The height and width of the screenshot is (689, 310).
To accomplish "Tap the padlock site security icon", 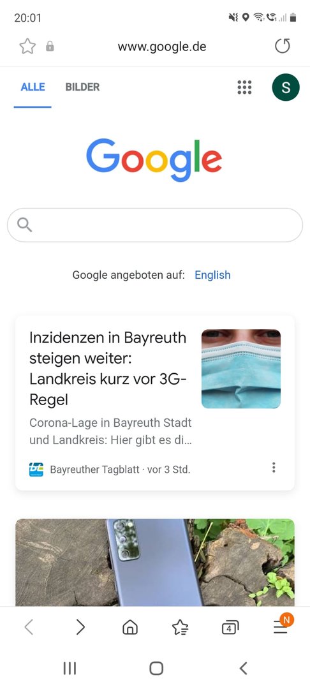I will 50,46.
